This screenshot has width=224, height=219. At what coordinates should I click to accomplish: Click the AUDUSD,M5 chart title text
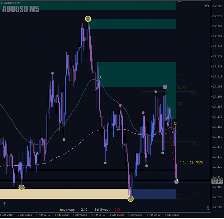coord(12,3)
